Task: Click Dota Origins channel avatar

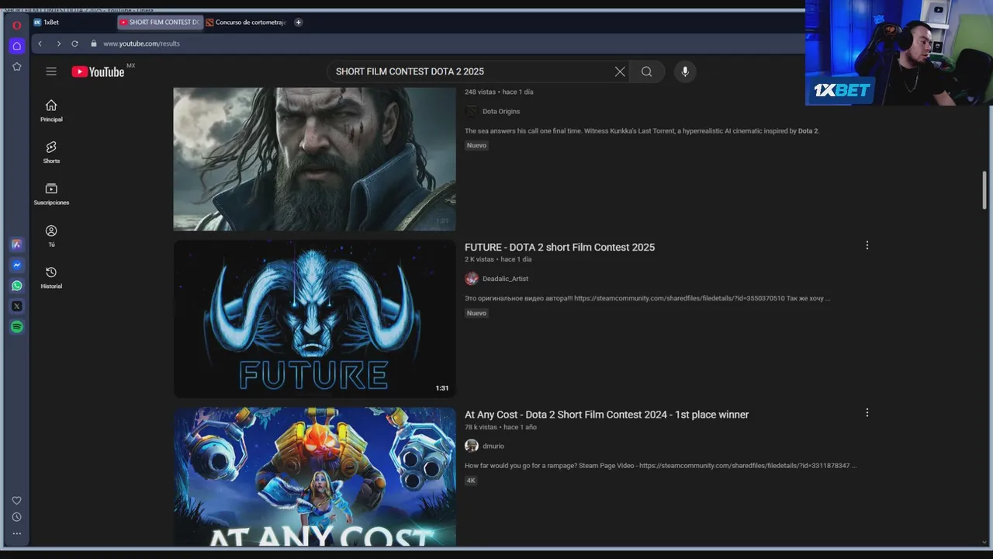Action: click(x=472, y=112)
